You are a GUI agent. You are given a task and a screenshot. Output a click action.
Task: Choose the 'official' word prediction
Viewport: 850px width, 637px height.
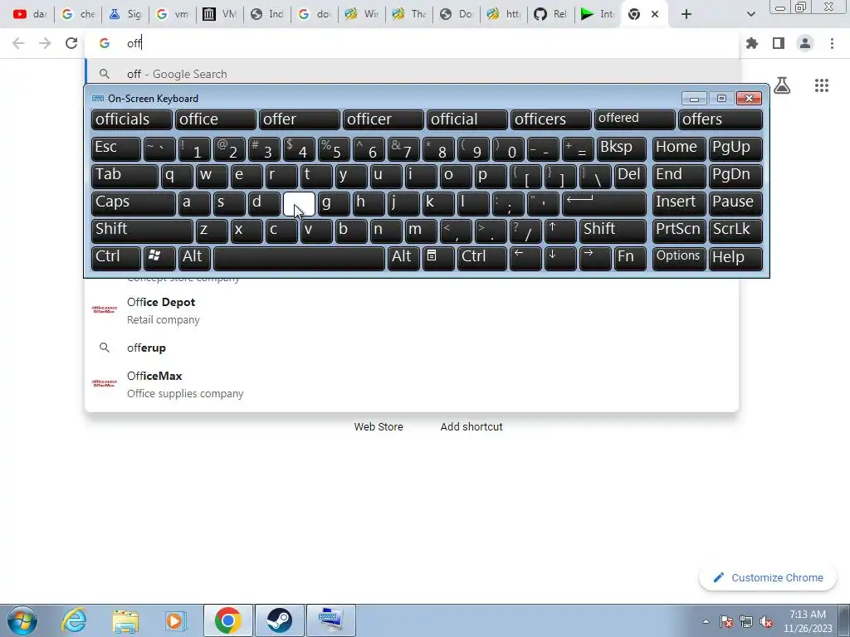pyautogui.click(x=467, y=119)
